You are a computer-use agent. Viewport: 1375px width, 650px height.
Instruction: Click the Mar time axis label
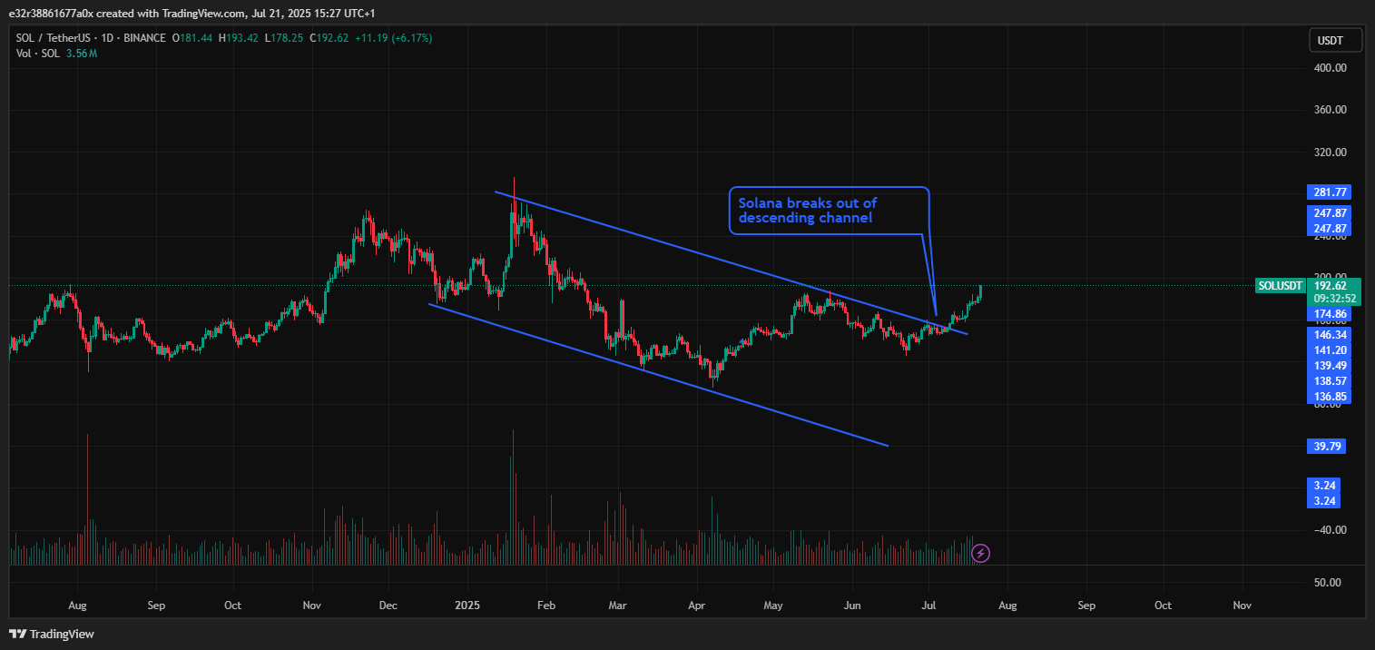pos(618,605)
